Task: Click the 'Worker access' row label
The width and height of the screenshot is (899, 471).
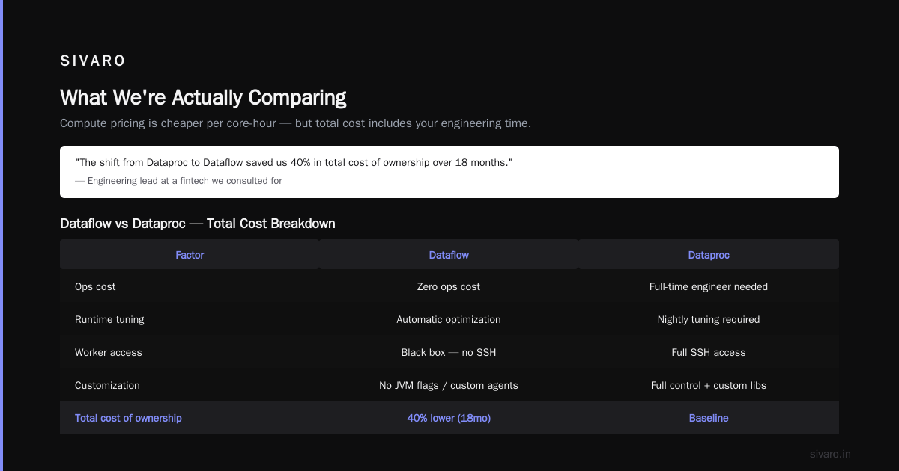Action: 109,353
